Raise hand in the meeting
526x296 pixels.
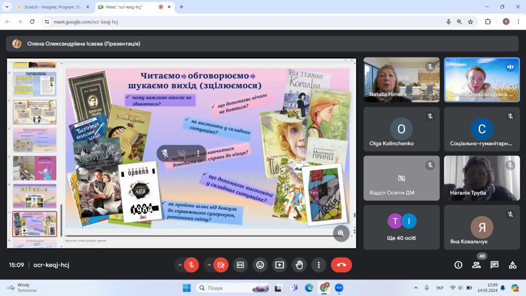point(300,265)
